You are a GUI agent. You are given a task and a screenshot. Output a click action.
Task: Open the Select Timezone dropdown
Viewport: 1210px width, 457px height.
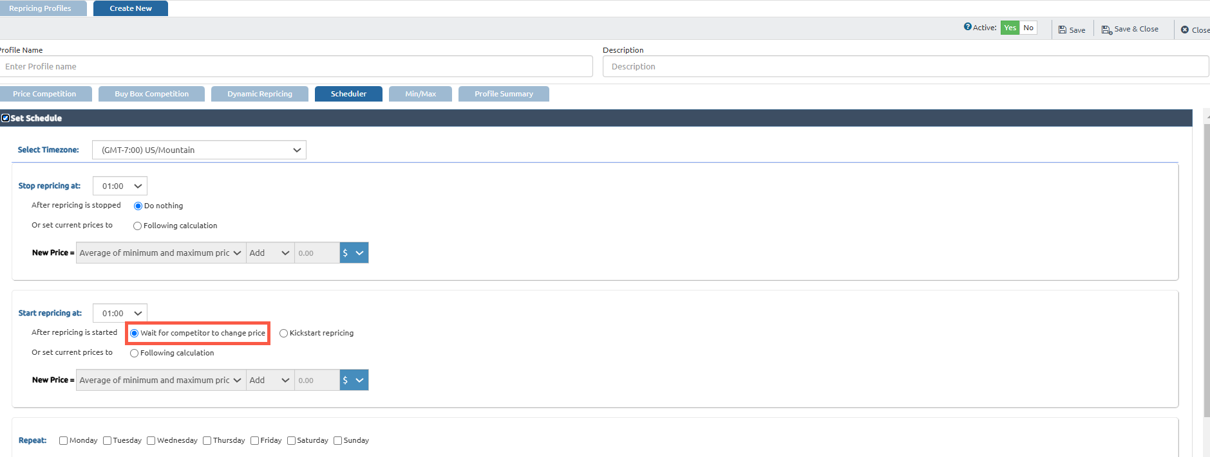pos(199,150)
